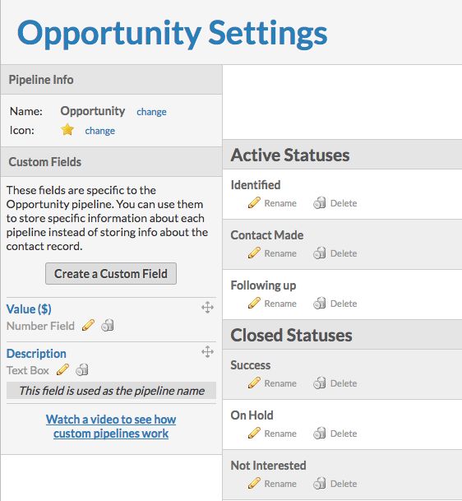Image resolution: width=462 pixels, height=501 pixels.
Task: Click pencil icon for Success status
Action: click(254, 383)
